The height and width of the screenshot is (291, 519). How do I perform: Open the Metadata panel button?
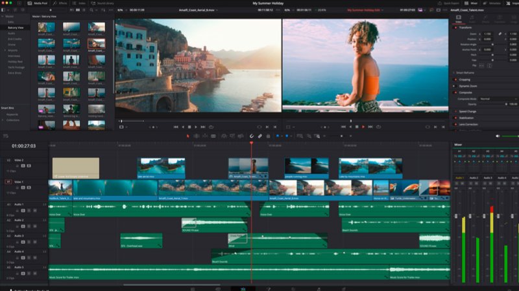tap(492, 3)
